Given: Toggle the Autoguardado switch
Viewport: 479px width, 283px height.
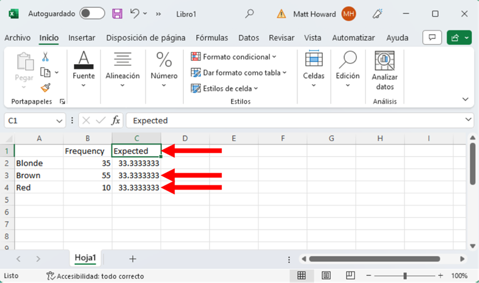Looking at the screenshot, I should pyautogui.click(x=92, y=13).
